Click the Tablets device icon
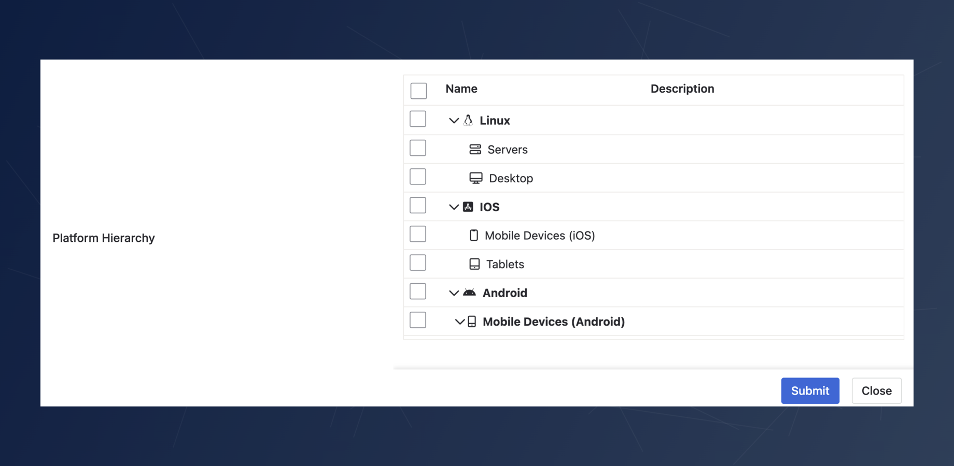 (475, 264)
